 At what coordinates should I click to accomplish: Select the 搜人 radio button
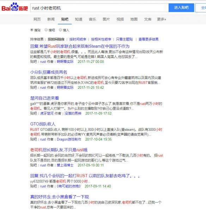coord(60,30)
